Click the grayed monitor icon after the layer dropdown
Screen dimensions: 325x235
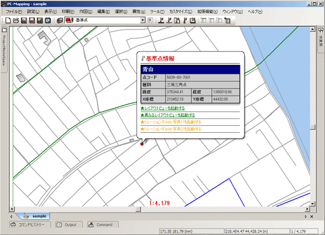click(150, 20)
